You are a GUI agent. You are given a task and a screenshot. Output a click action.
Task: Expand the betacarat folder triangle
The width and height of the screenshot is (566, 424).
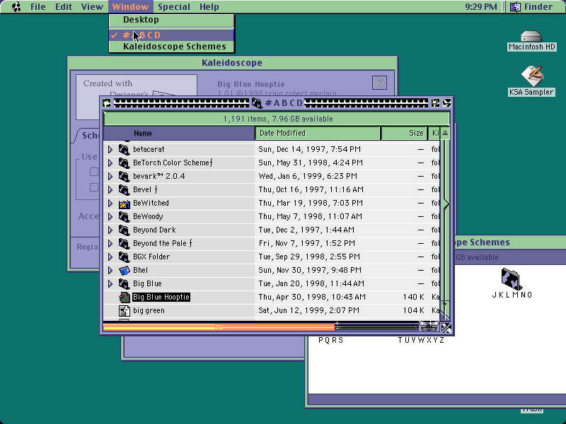tap(110, 149)
